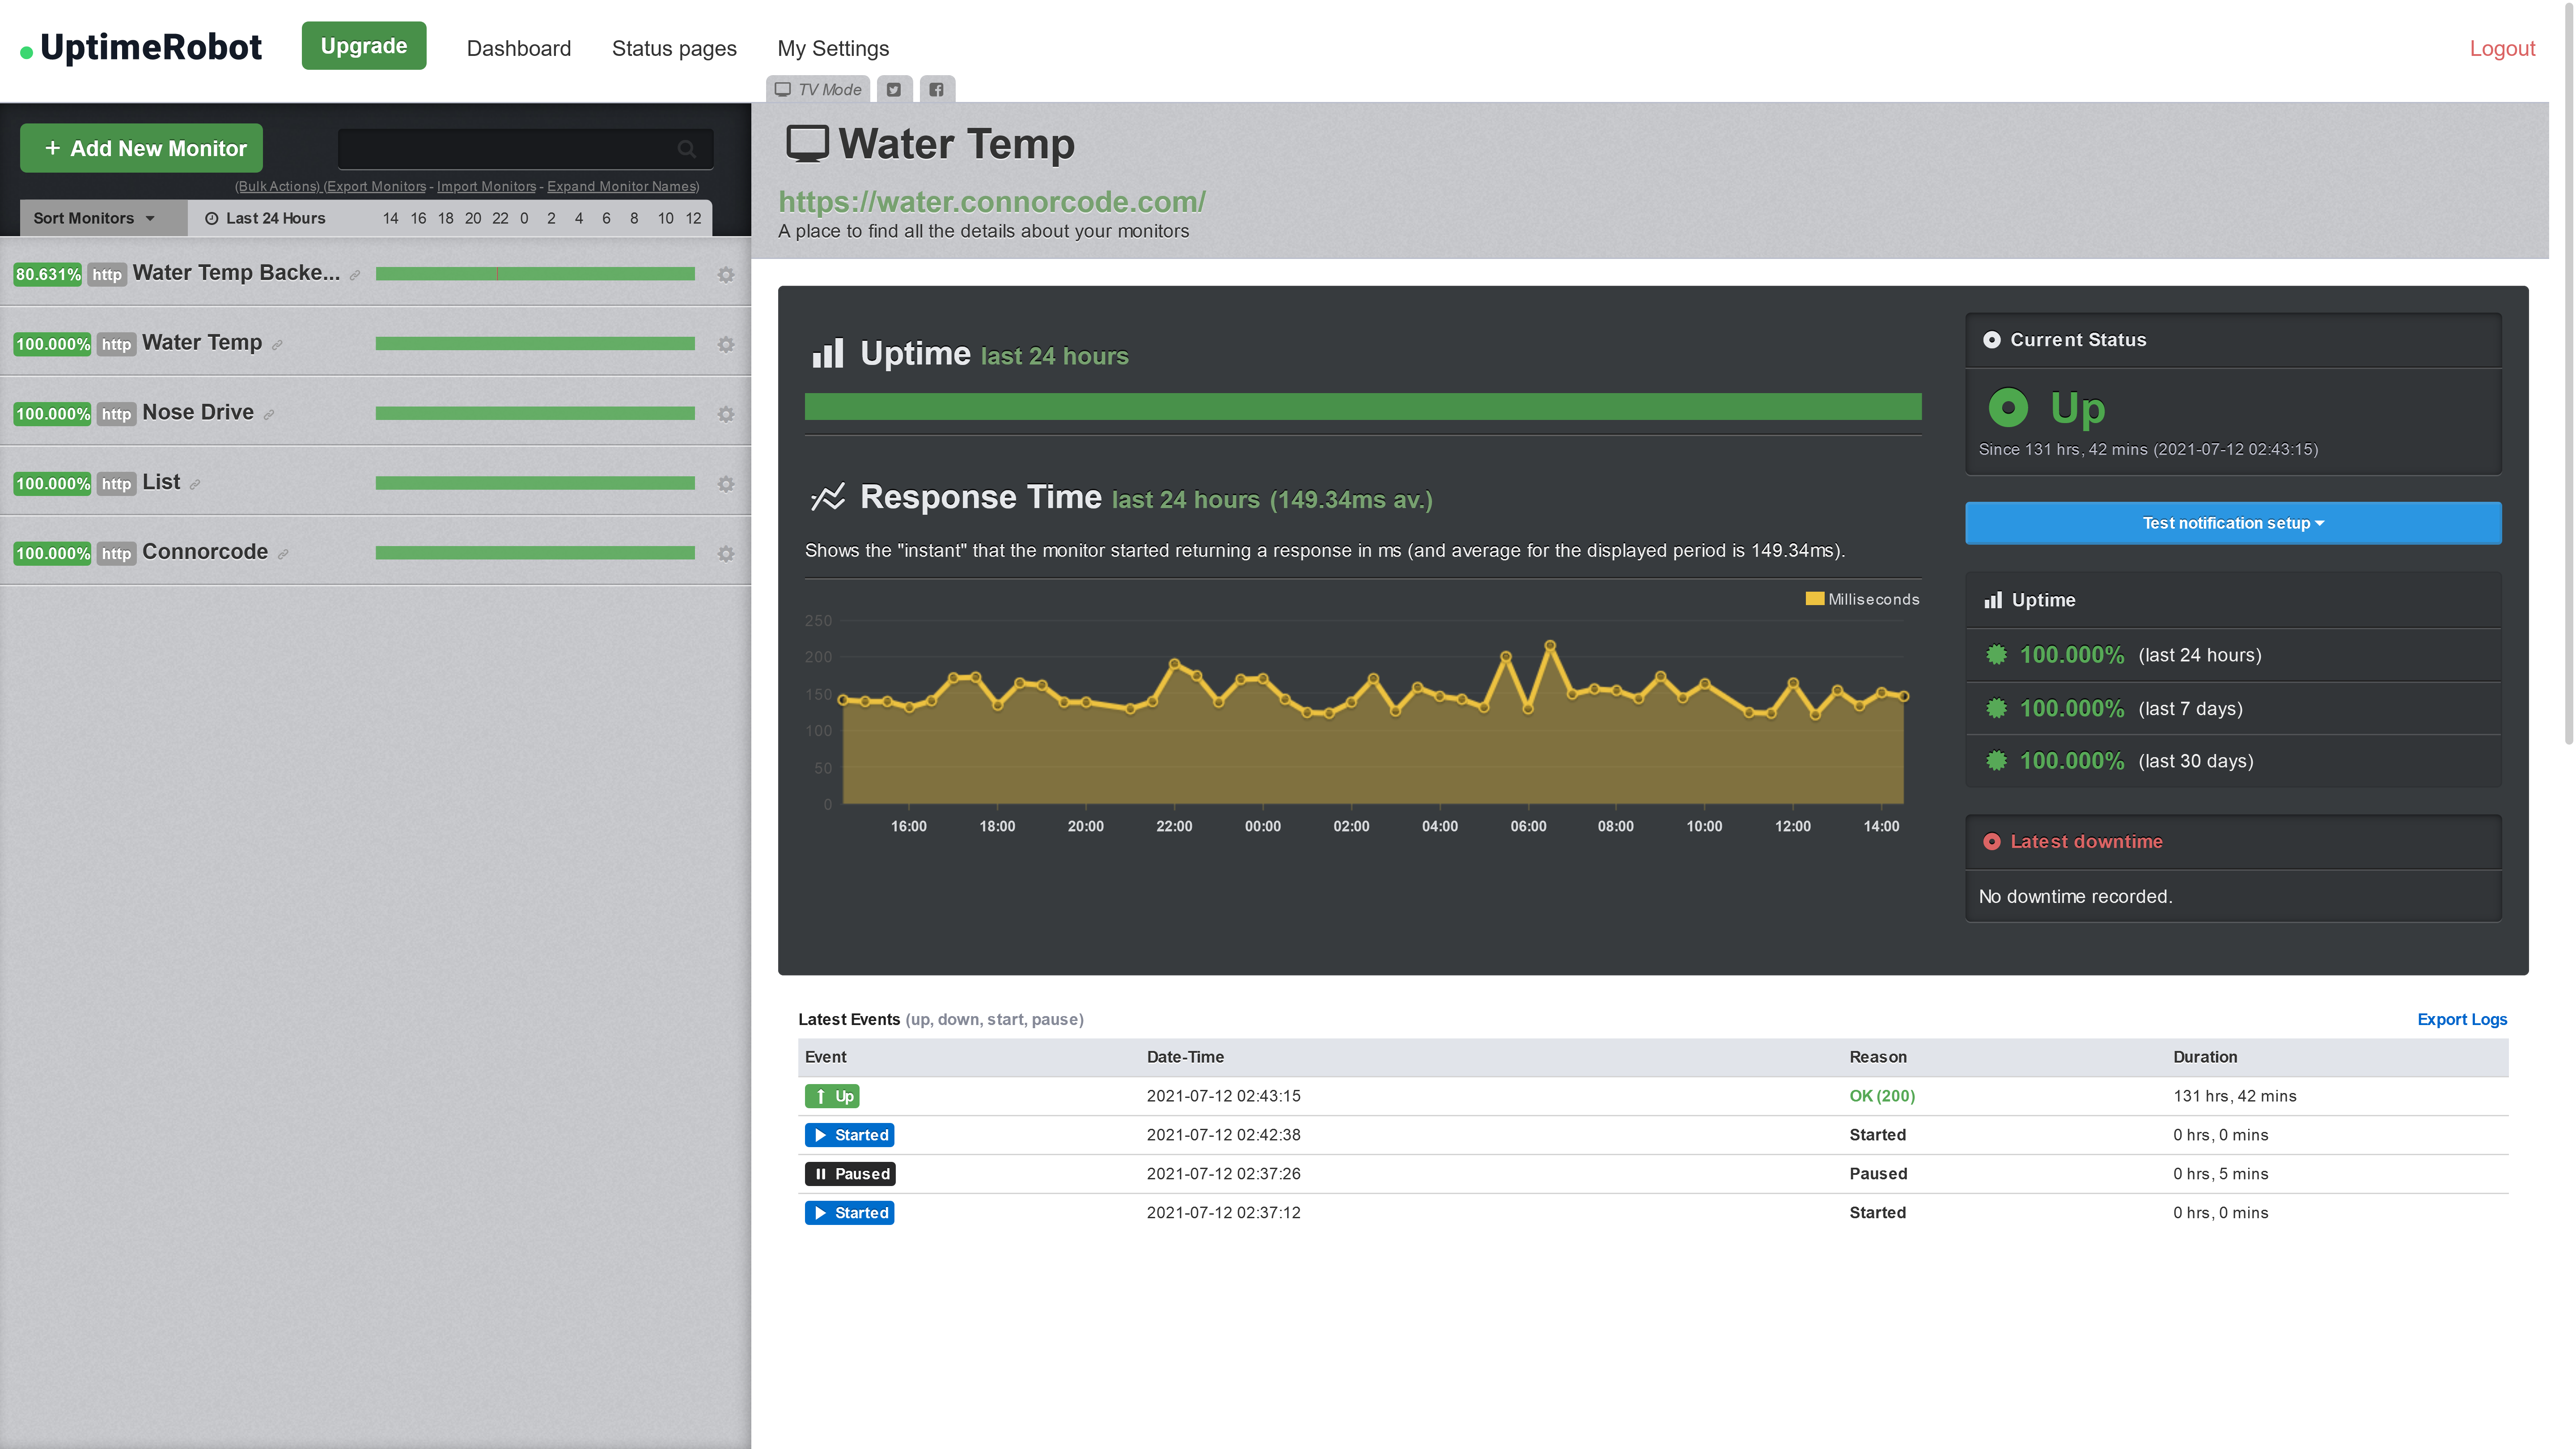Click the search magnifier icon in monitor search
Screen dimensions: 2576x1449
click(x=686, y=149)
